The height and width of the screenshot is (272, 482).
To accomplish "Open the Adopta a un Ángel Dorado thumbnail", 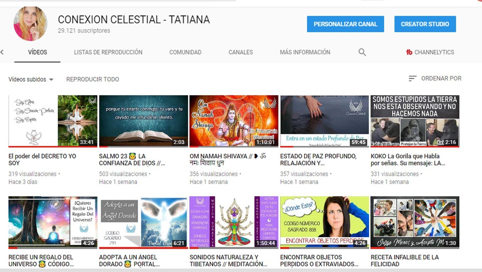I will point(144,222).
